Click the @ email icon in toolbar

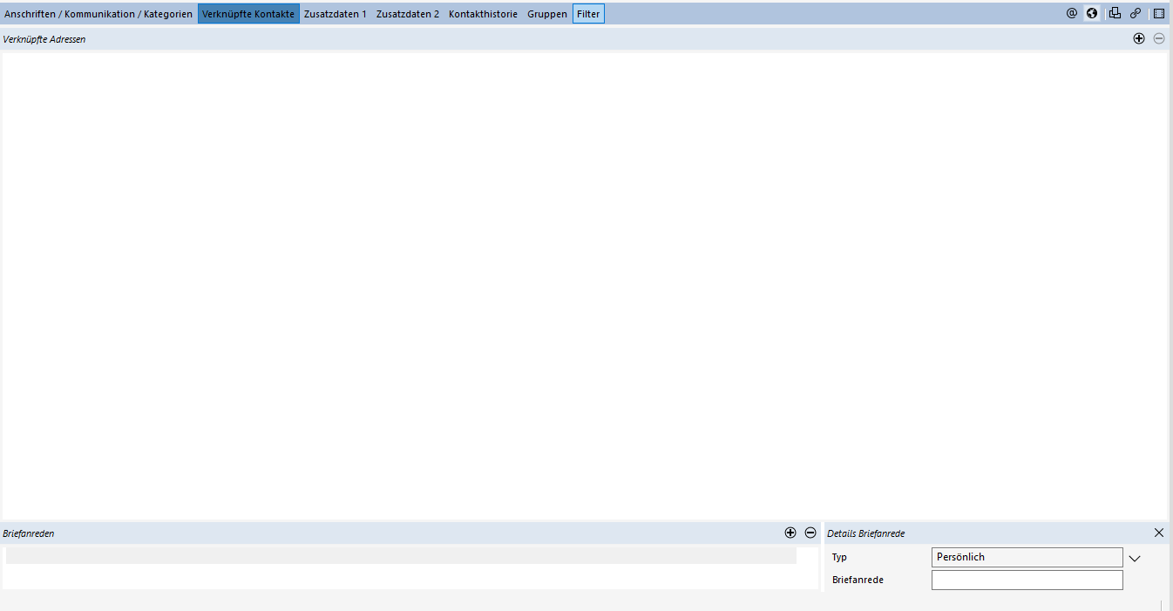(x=1072, y=14)
